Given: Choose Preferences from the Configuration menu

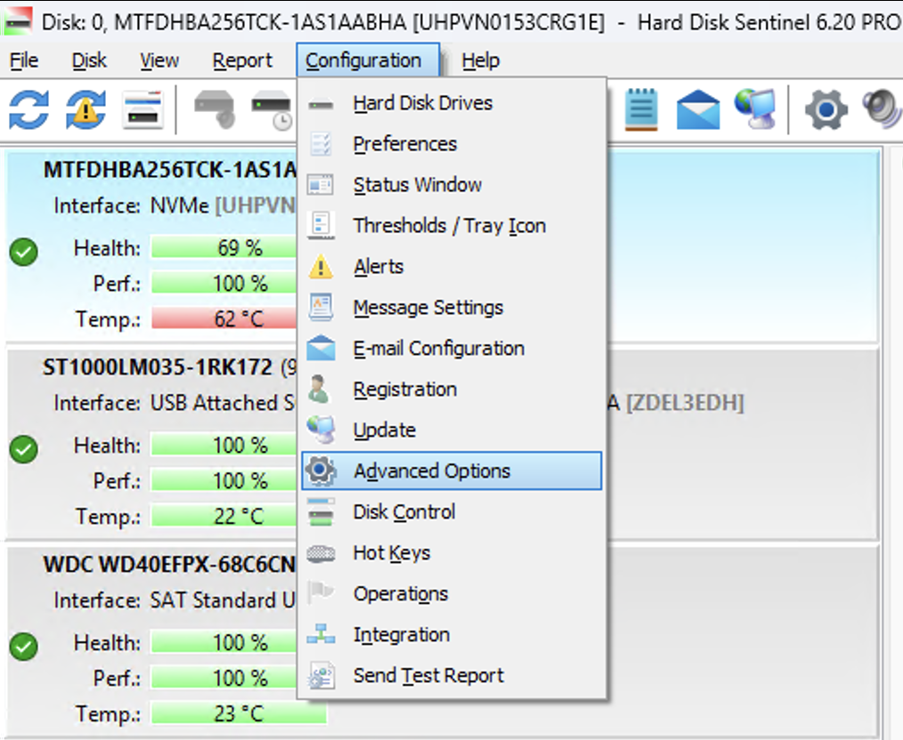Looking at the screenshot, I should pos(451,144).
